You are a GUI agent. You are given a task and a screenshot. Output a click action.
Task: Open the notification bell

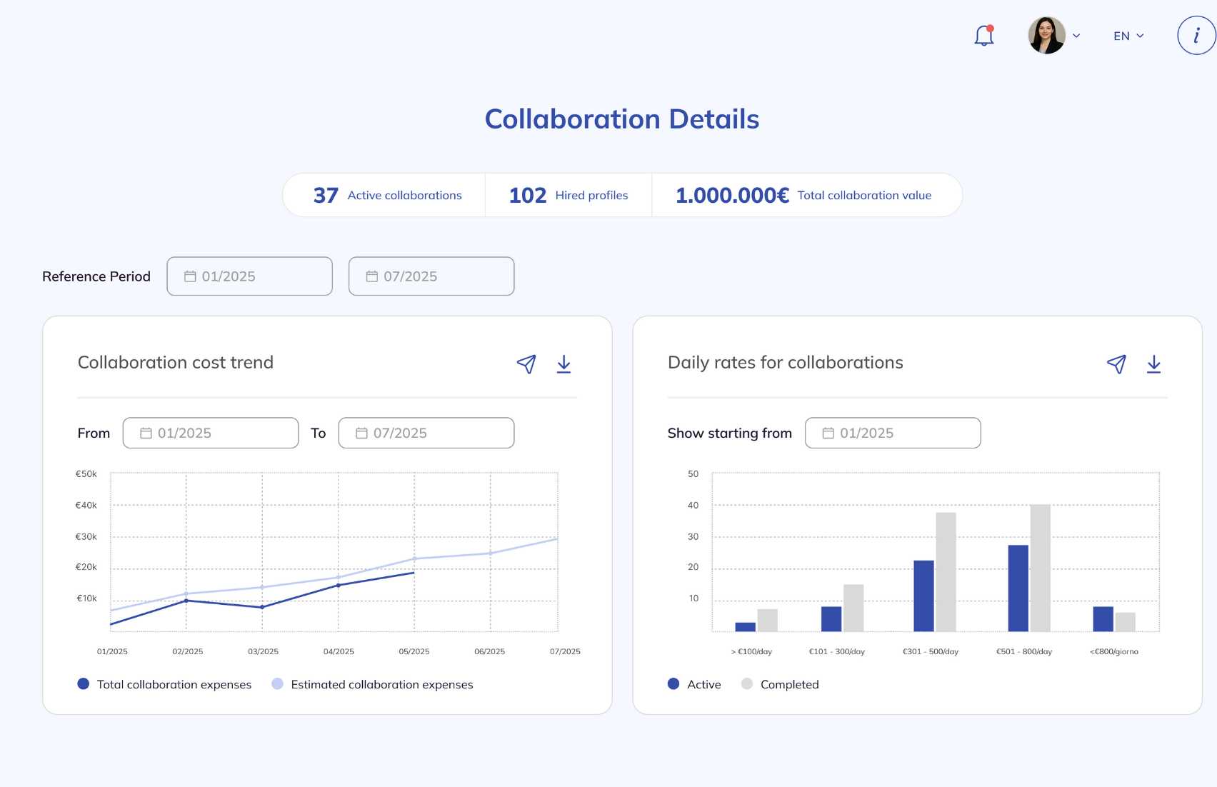[982, 35]
